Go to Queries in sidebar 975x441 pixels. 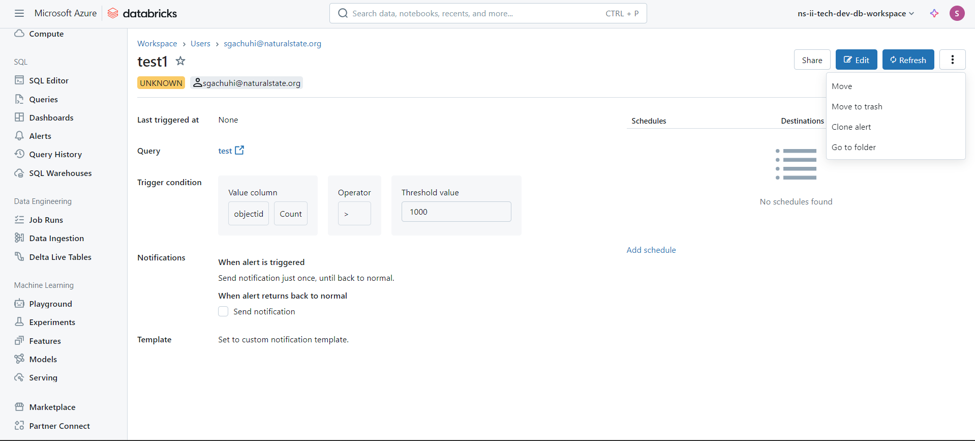tap(43, 99)
